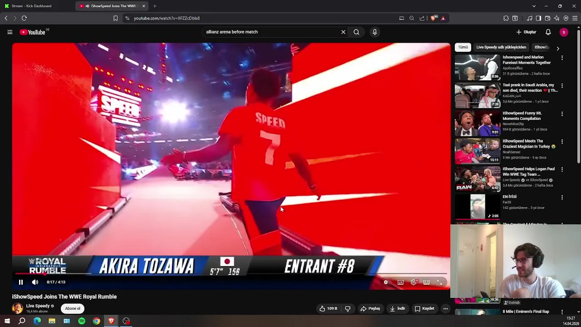The image size is (581, 327).
Task: Open a new browser tab with plus
Action: [155, 6]
